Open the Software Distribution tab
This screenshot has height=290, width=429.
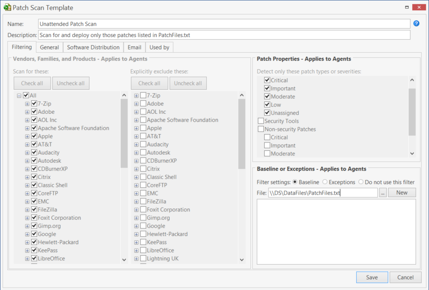click(x=93, y=47)
